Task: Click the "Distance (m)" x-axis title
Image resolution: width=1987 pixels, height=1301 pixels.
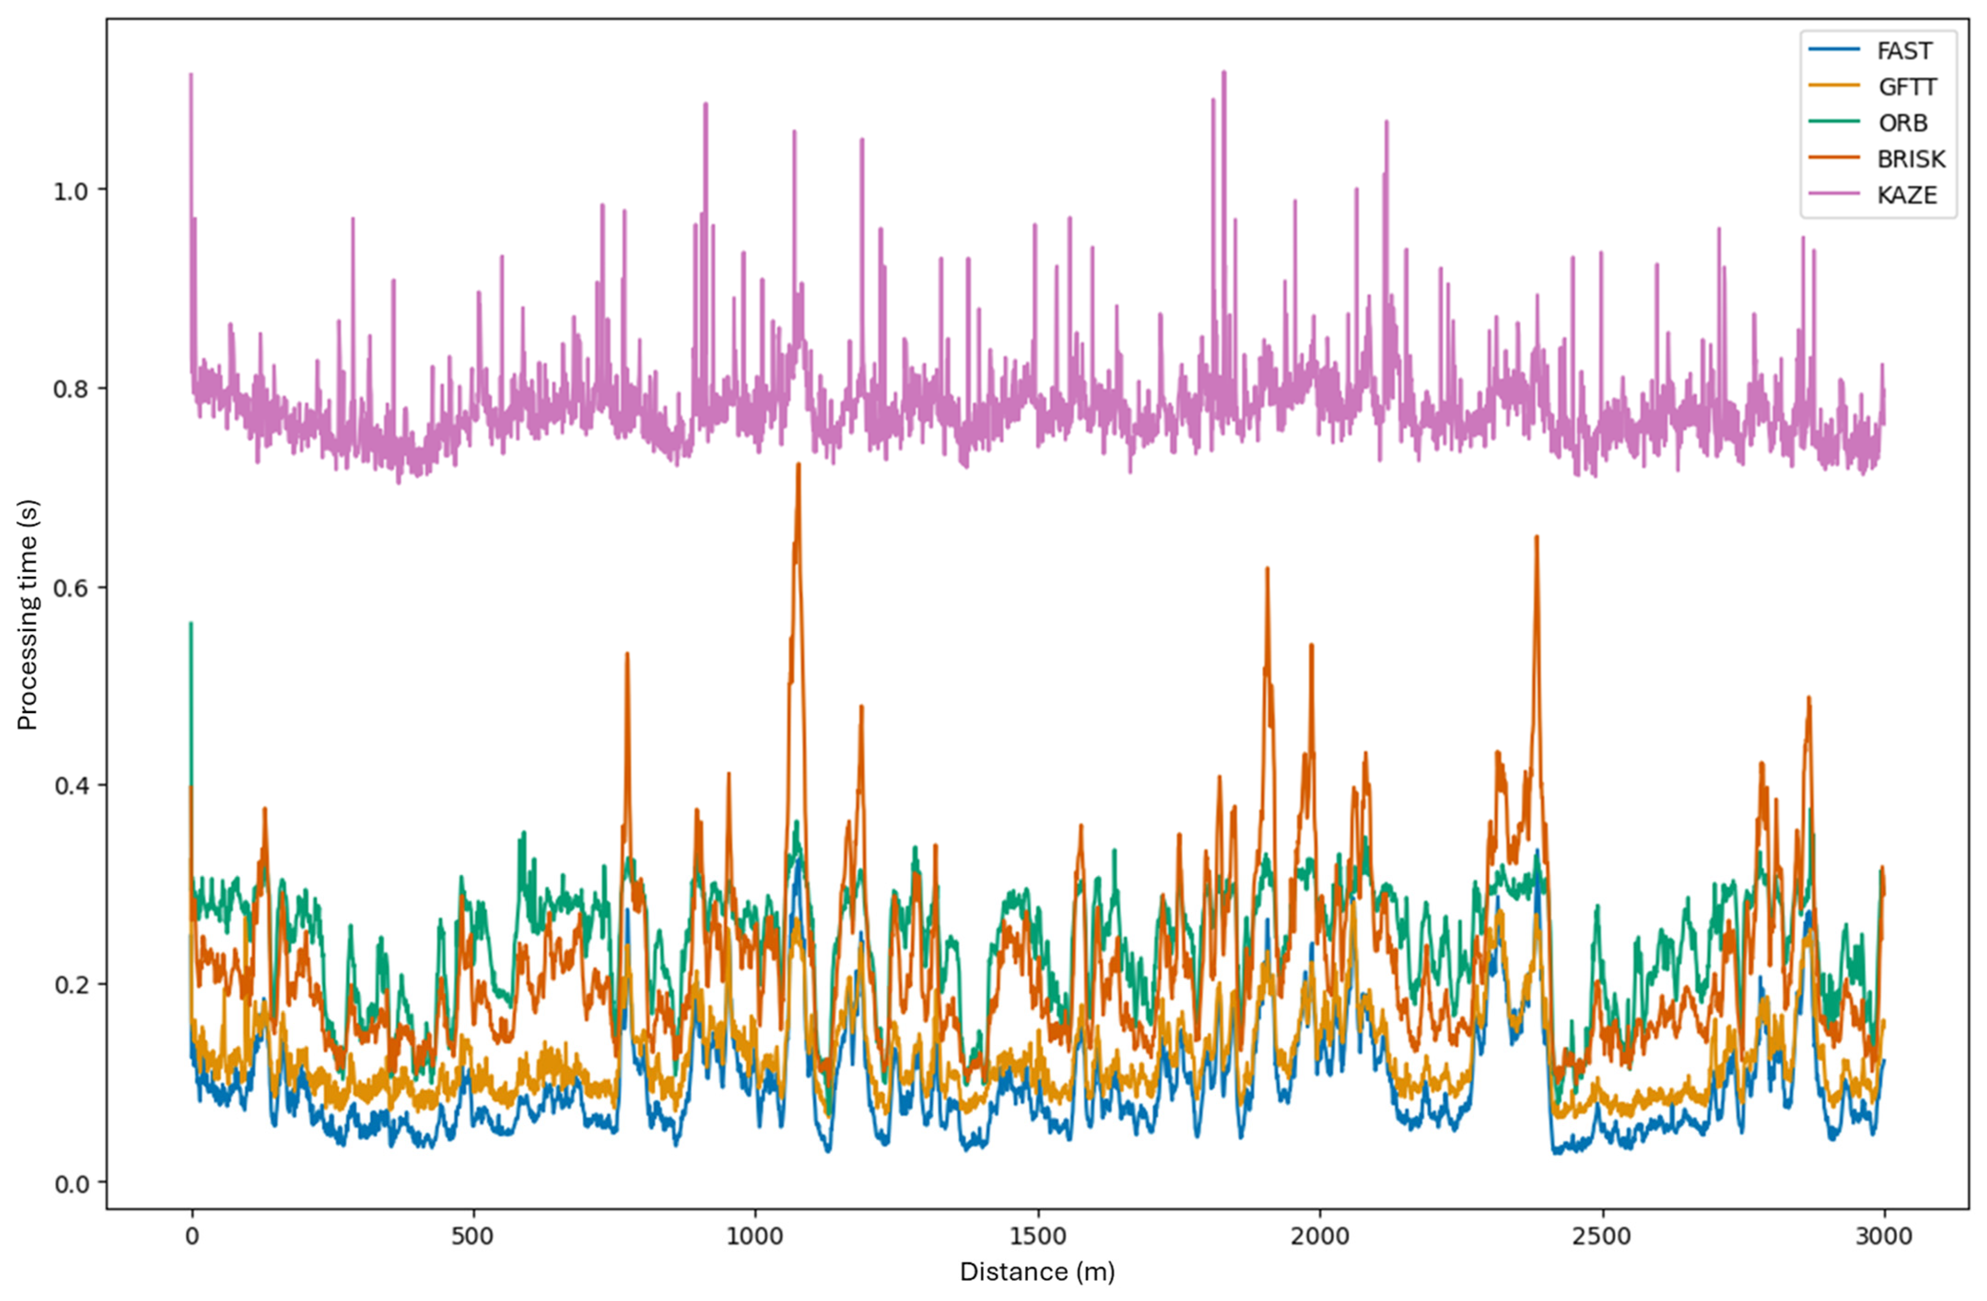Action: [x=1037, y=1272]
